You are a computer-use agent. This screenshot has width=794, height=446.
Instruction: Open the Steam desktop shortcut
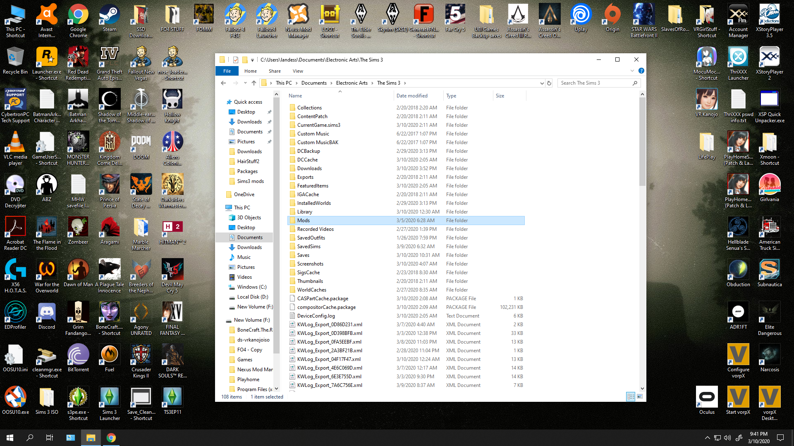110,19
